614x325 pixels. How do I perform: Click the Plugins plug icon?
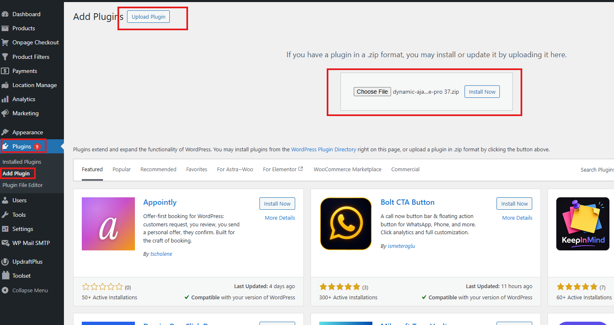6,146
